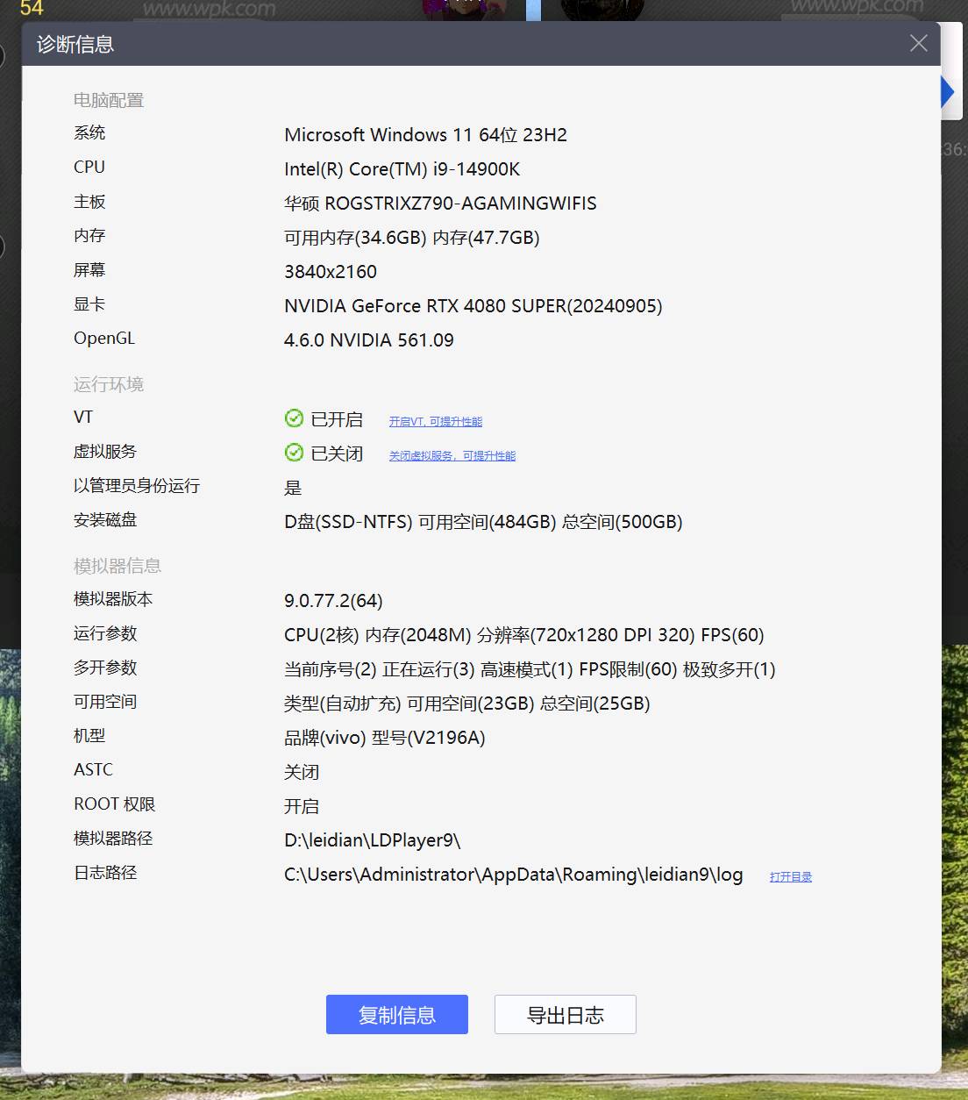The width and height of the screenshot is (968, 1100).
Task: Click the blue arrow at the right edge
Action: pos(947,92)
